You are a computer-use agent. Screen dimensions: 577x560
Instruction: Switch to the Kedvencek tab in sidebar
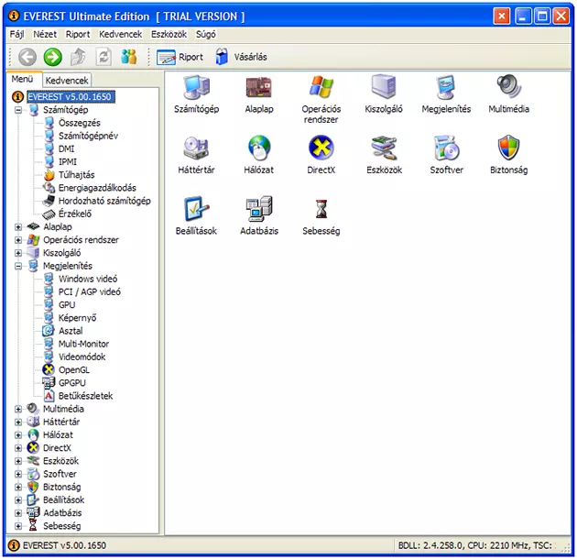tap(67, 81)
